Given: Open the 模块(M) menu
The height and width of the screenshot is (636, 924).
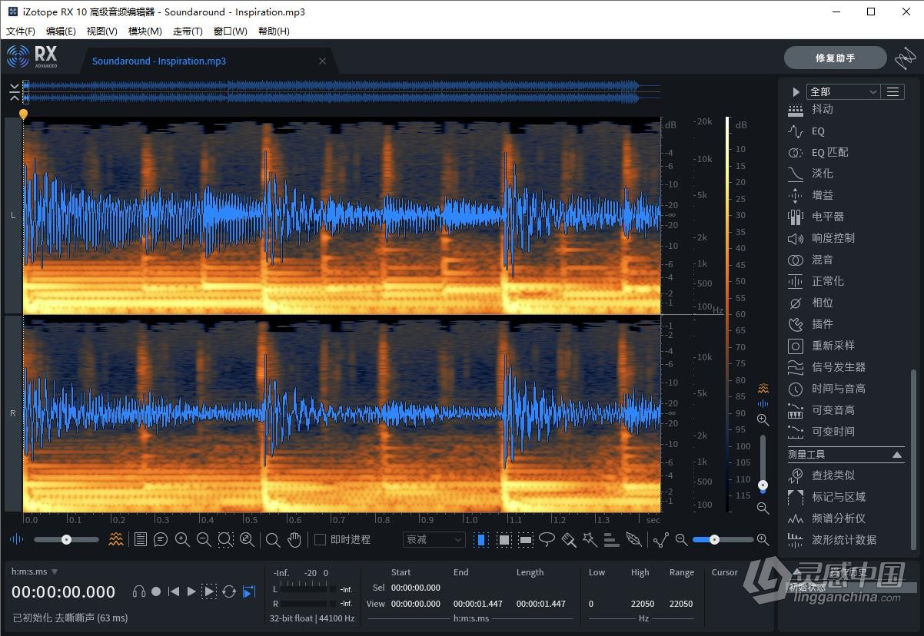Looking at the screenshot, I should (145, 31).
